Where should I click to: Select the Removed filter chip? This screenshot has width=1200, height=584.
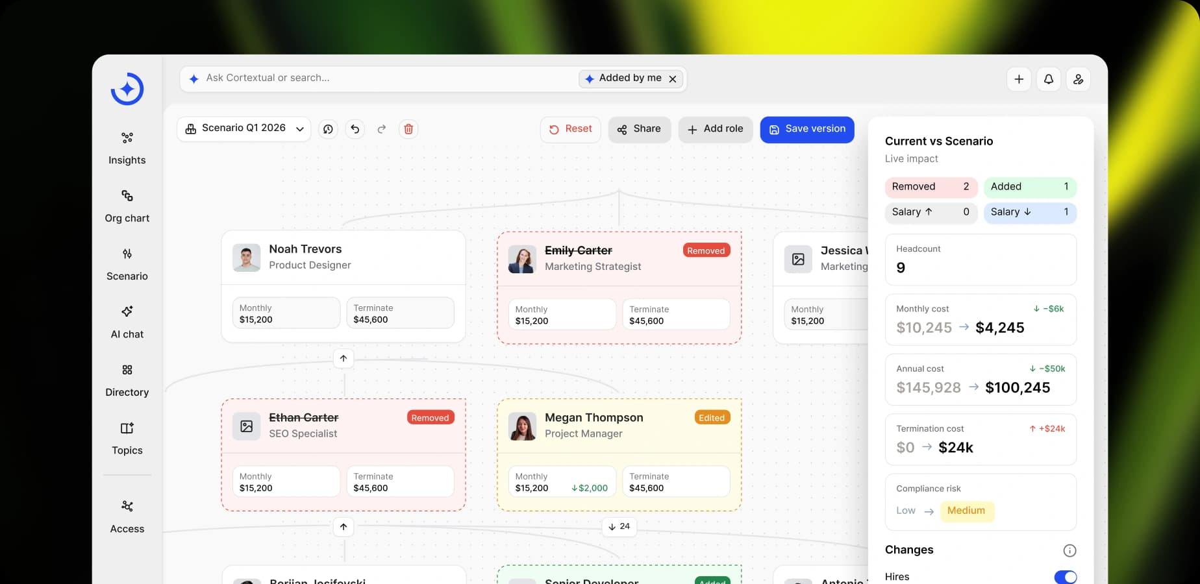tap(931, 187)
